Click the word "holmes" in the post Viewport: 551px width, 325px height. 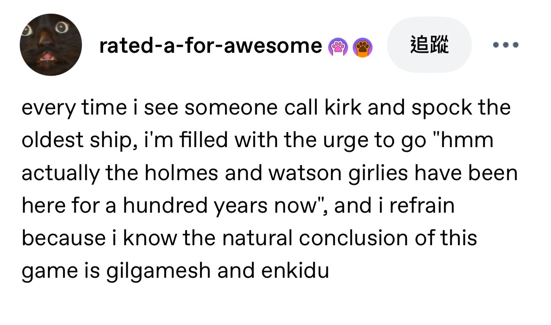click(x=181, y=173)
